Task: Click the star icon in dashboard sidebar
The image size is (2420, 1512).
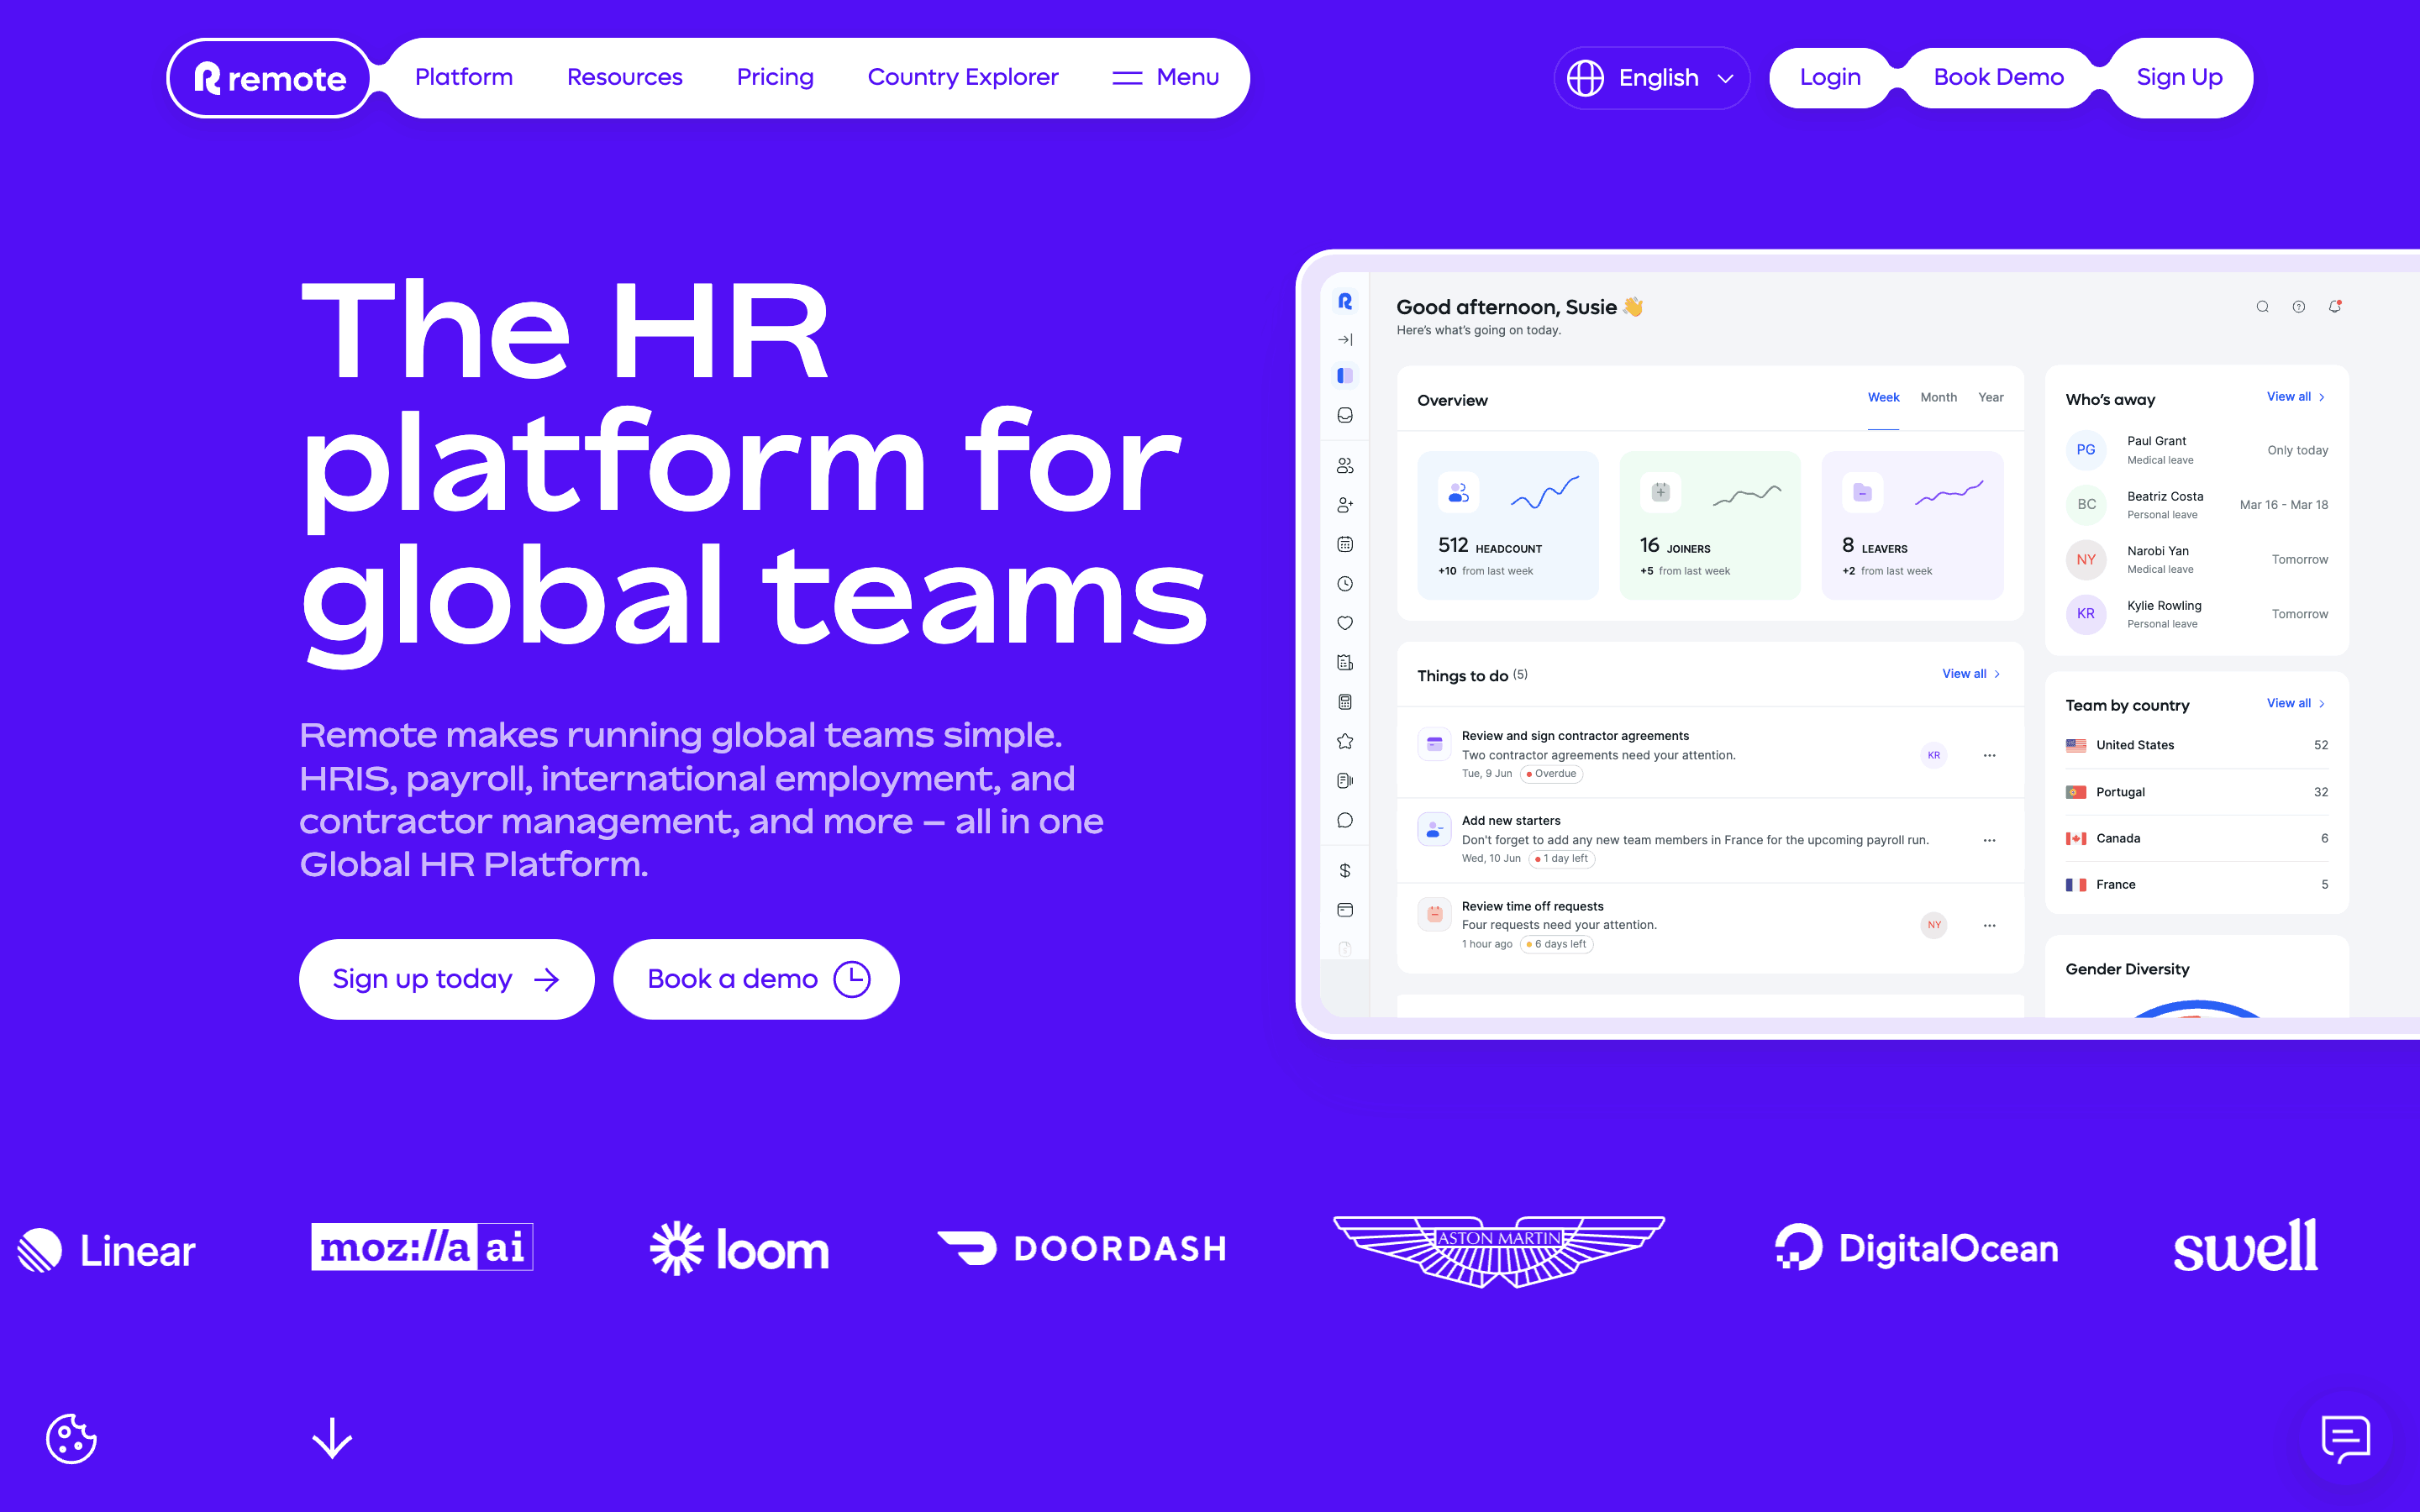Action: click(1345, 741)
